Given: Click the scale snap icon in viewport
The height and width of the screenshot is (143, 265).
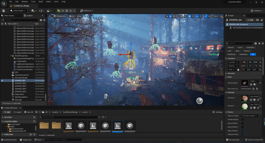Looking at the screenshot, I should [x=206, y=16].
